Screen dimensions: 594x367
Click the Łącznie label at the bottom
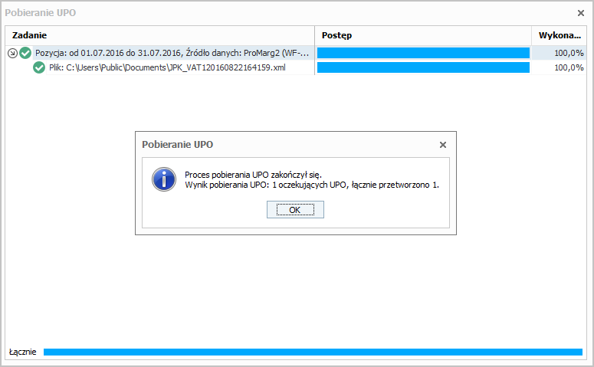coord(22,352)
